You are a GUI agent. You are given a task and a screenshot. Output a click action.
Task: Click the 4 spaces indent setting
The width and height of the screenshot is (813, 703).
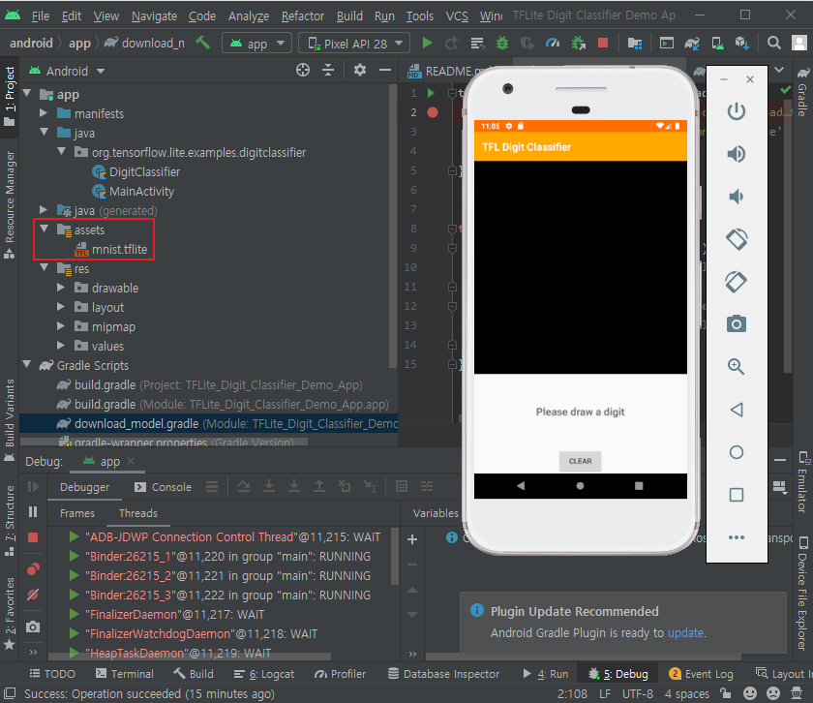[686, 693]
